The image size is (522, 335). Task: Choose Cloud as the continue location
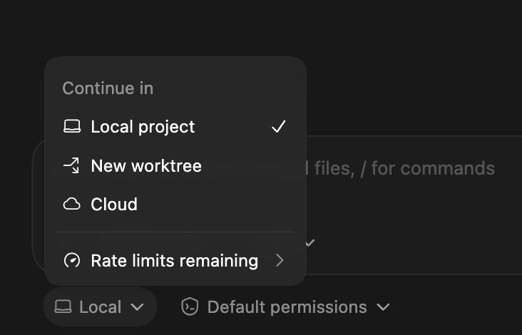click(175, 204)
